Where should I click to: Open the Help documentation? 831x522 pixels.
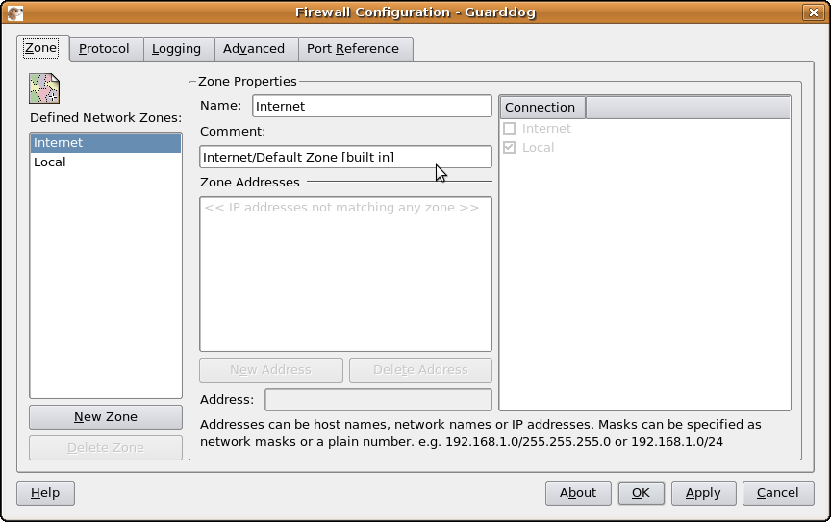click(45, 492)
